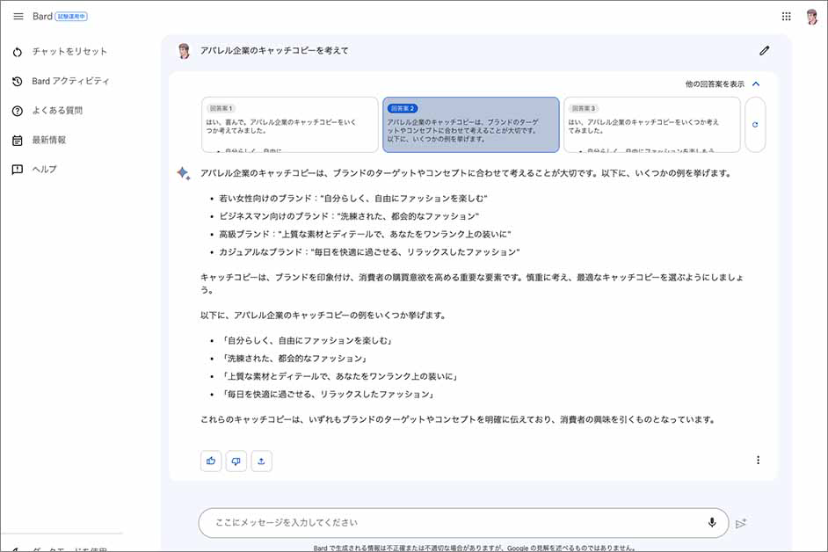Open よくある質問 in the sidebar
The image size is (828, 552).
pyautogui.click(x=57, y=111)
